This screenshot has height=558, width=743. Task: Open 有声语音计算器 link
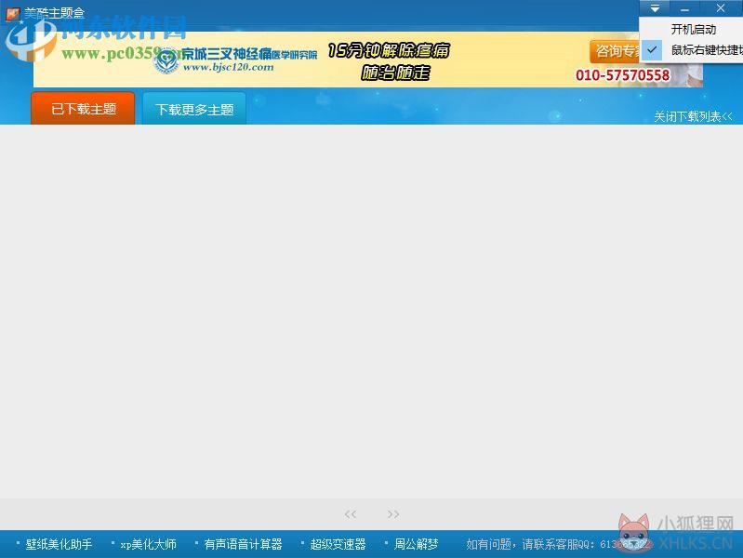243,544
